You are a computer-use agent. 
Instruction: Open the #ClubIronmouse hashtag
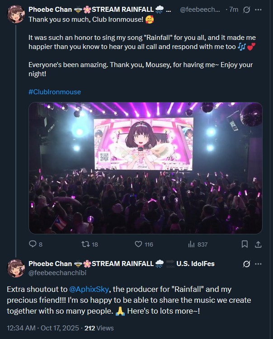[x=54, y=92]
